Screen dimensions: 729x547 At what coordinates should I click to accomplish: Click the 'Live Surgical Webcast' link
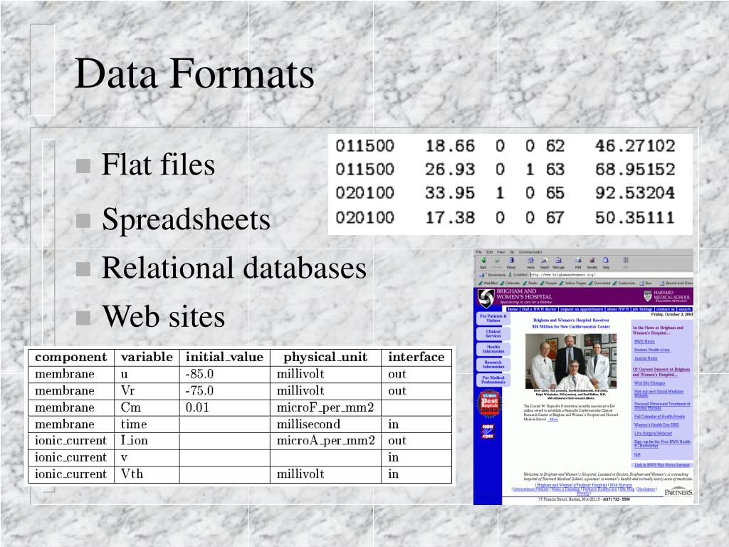point(653,434)
